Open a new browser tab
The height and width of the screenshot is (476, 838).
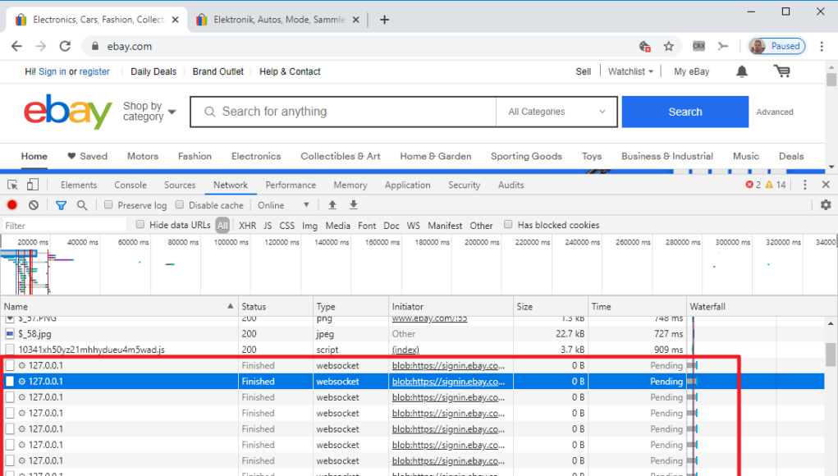click(384, 21)
